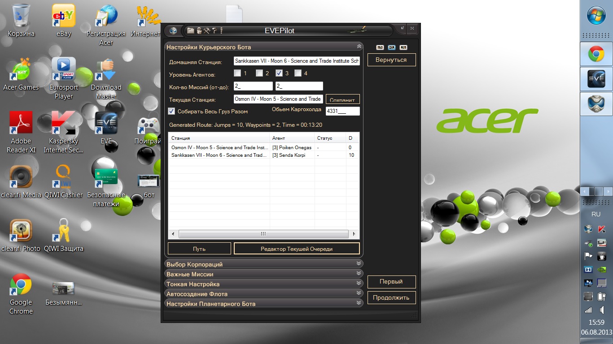Click Windows Start orb button
Image resolution: width=613 pixels, height=344 pixels.
coord(596,16)
